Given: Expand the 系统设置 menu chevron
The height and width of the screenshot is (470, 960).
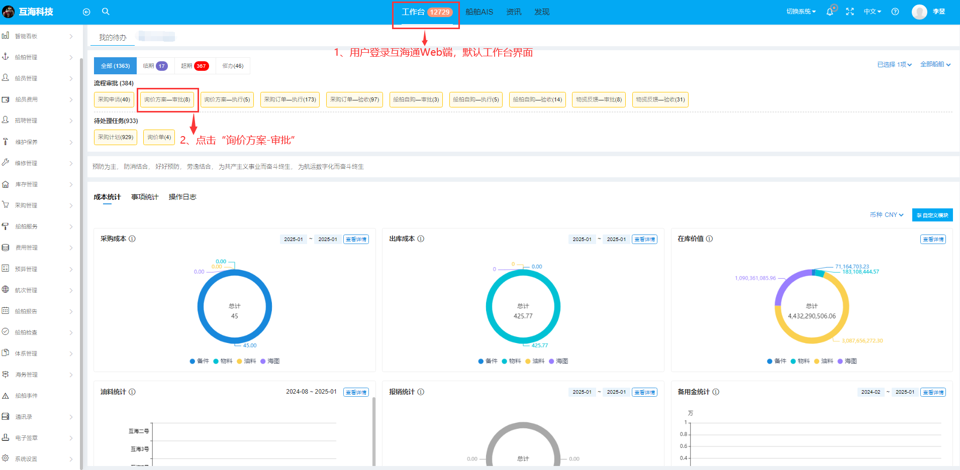Looking at the screenshot, I should (71, 459).
